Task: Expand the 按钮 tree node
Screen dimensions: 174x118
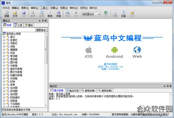Action: [4, 47]
